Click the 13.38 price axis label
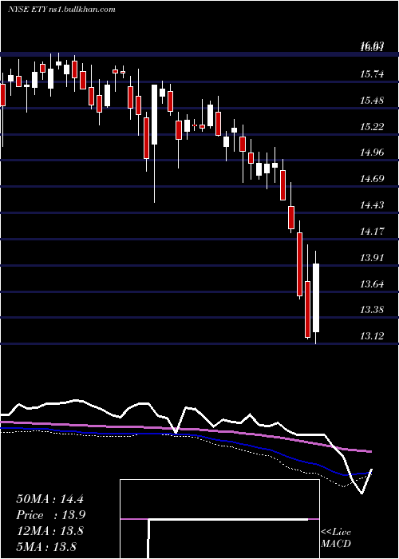 [x=372, y=310]
